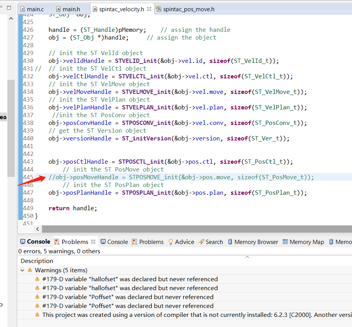352x327 pixels.
Task: Click the spintac_velocity.h file icon
Action: point(95,9)
